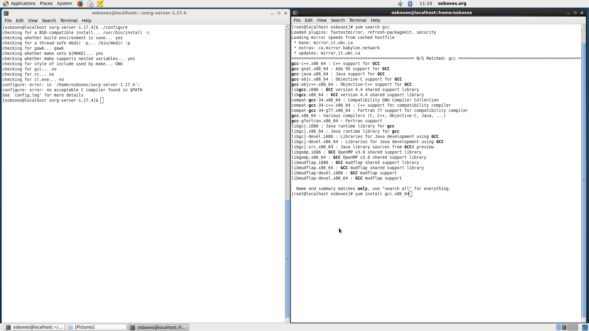Click 'Name and summary matches only' line
589x331 pixels.
373,189
